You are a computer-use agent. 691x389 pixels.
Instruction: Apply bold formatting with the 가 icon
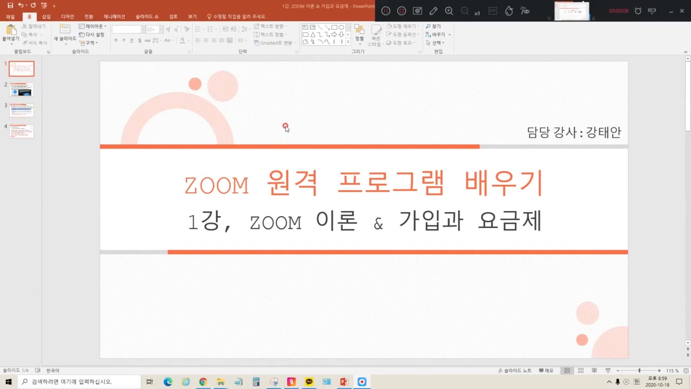(x=115, y=40)
